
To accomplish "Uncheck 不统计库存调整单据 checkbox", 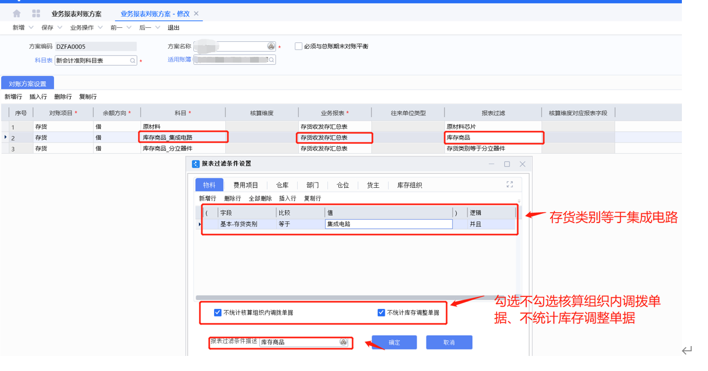I will (x=381, y=312).
